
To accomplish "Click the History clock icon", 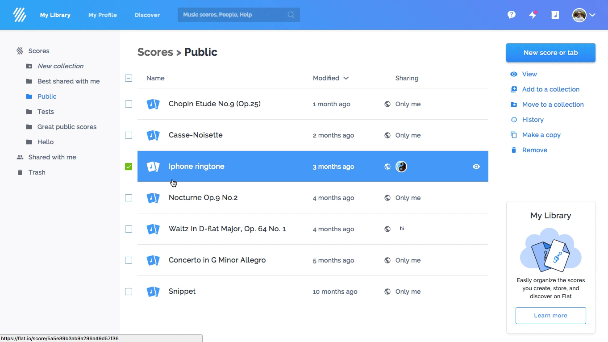I will tap(514, 120).
